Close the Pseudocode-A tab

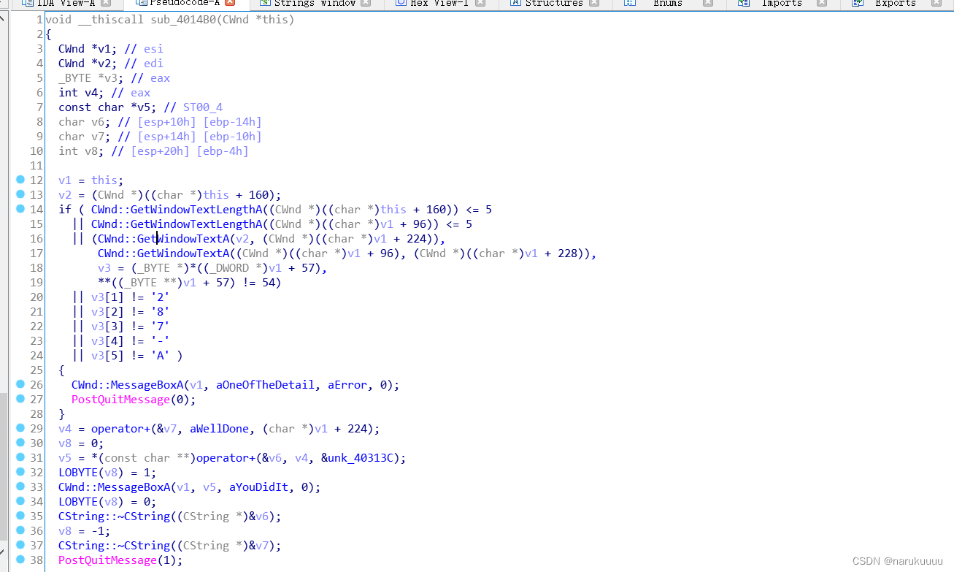pos(230,3)
